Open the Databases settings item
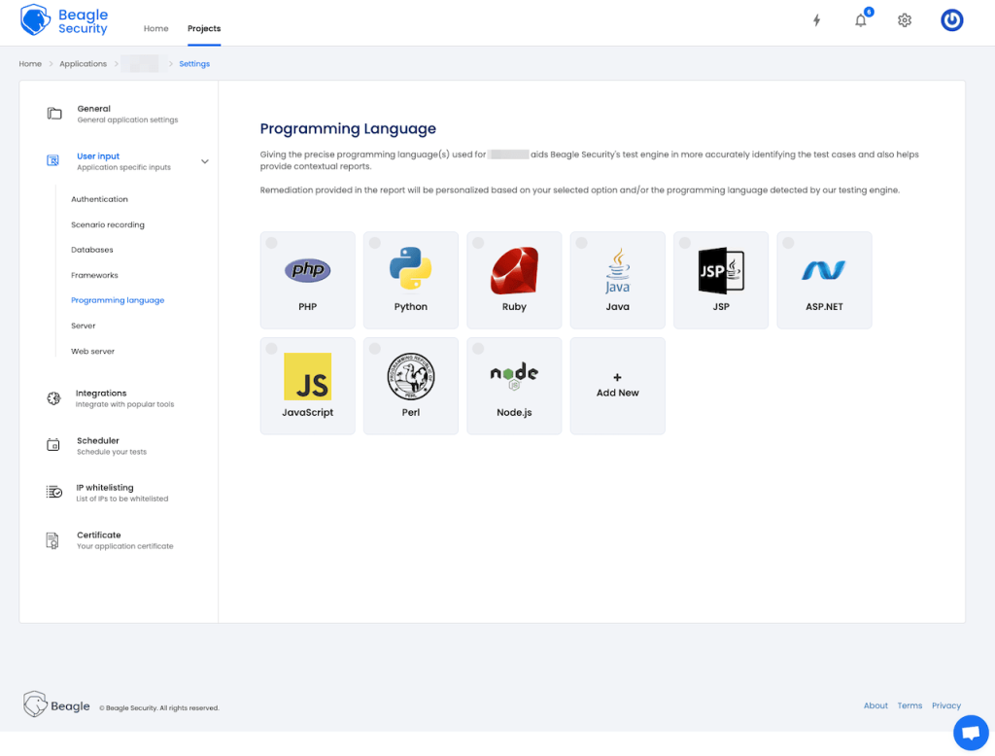Image resolution: width=995 pixels, height=756 pixels. pos(92,250)
